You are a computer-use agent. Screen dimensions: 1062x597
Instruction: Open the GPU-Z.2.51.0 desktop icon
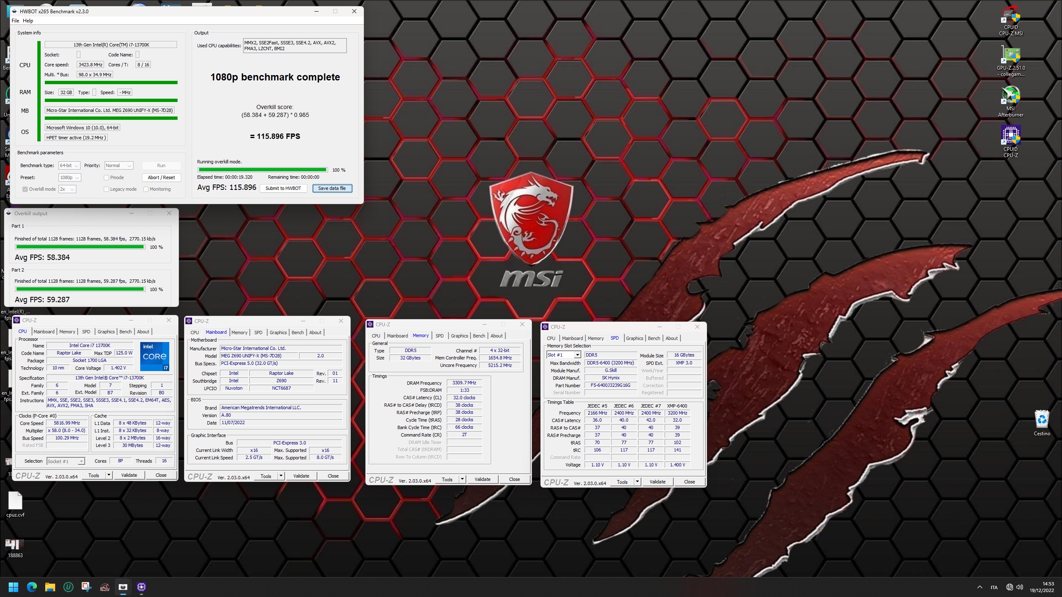(1011, 61)
